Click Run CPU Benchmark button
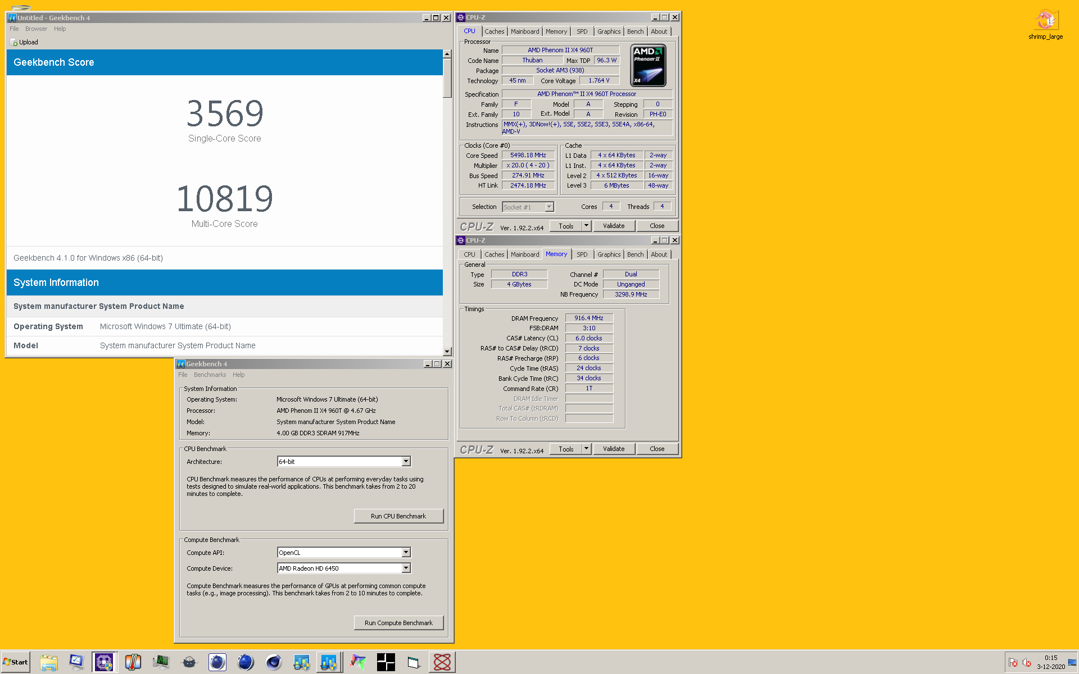 [398, 516]
